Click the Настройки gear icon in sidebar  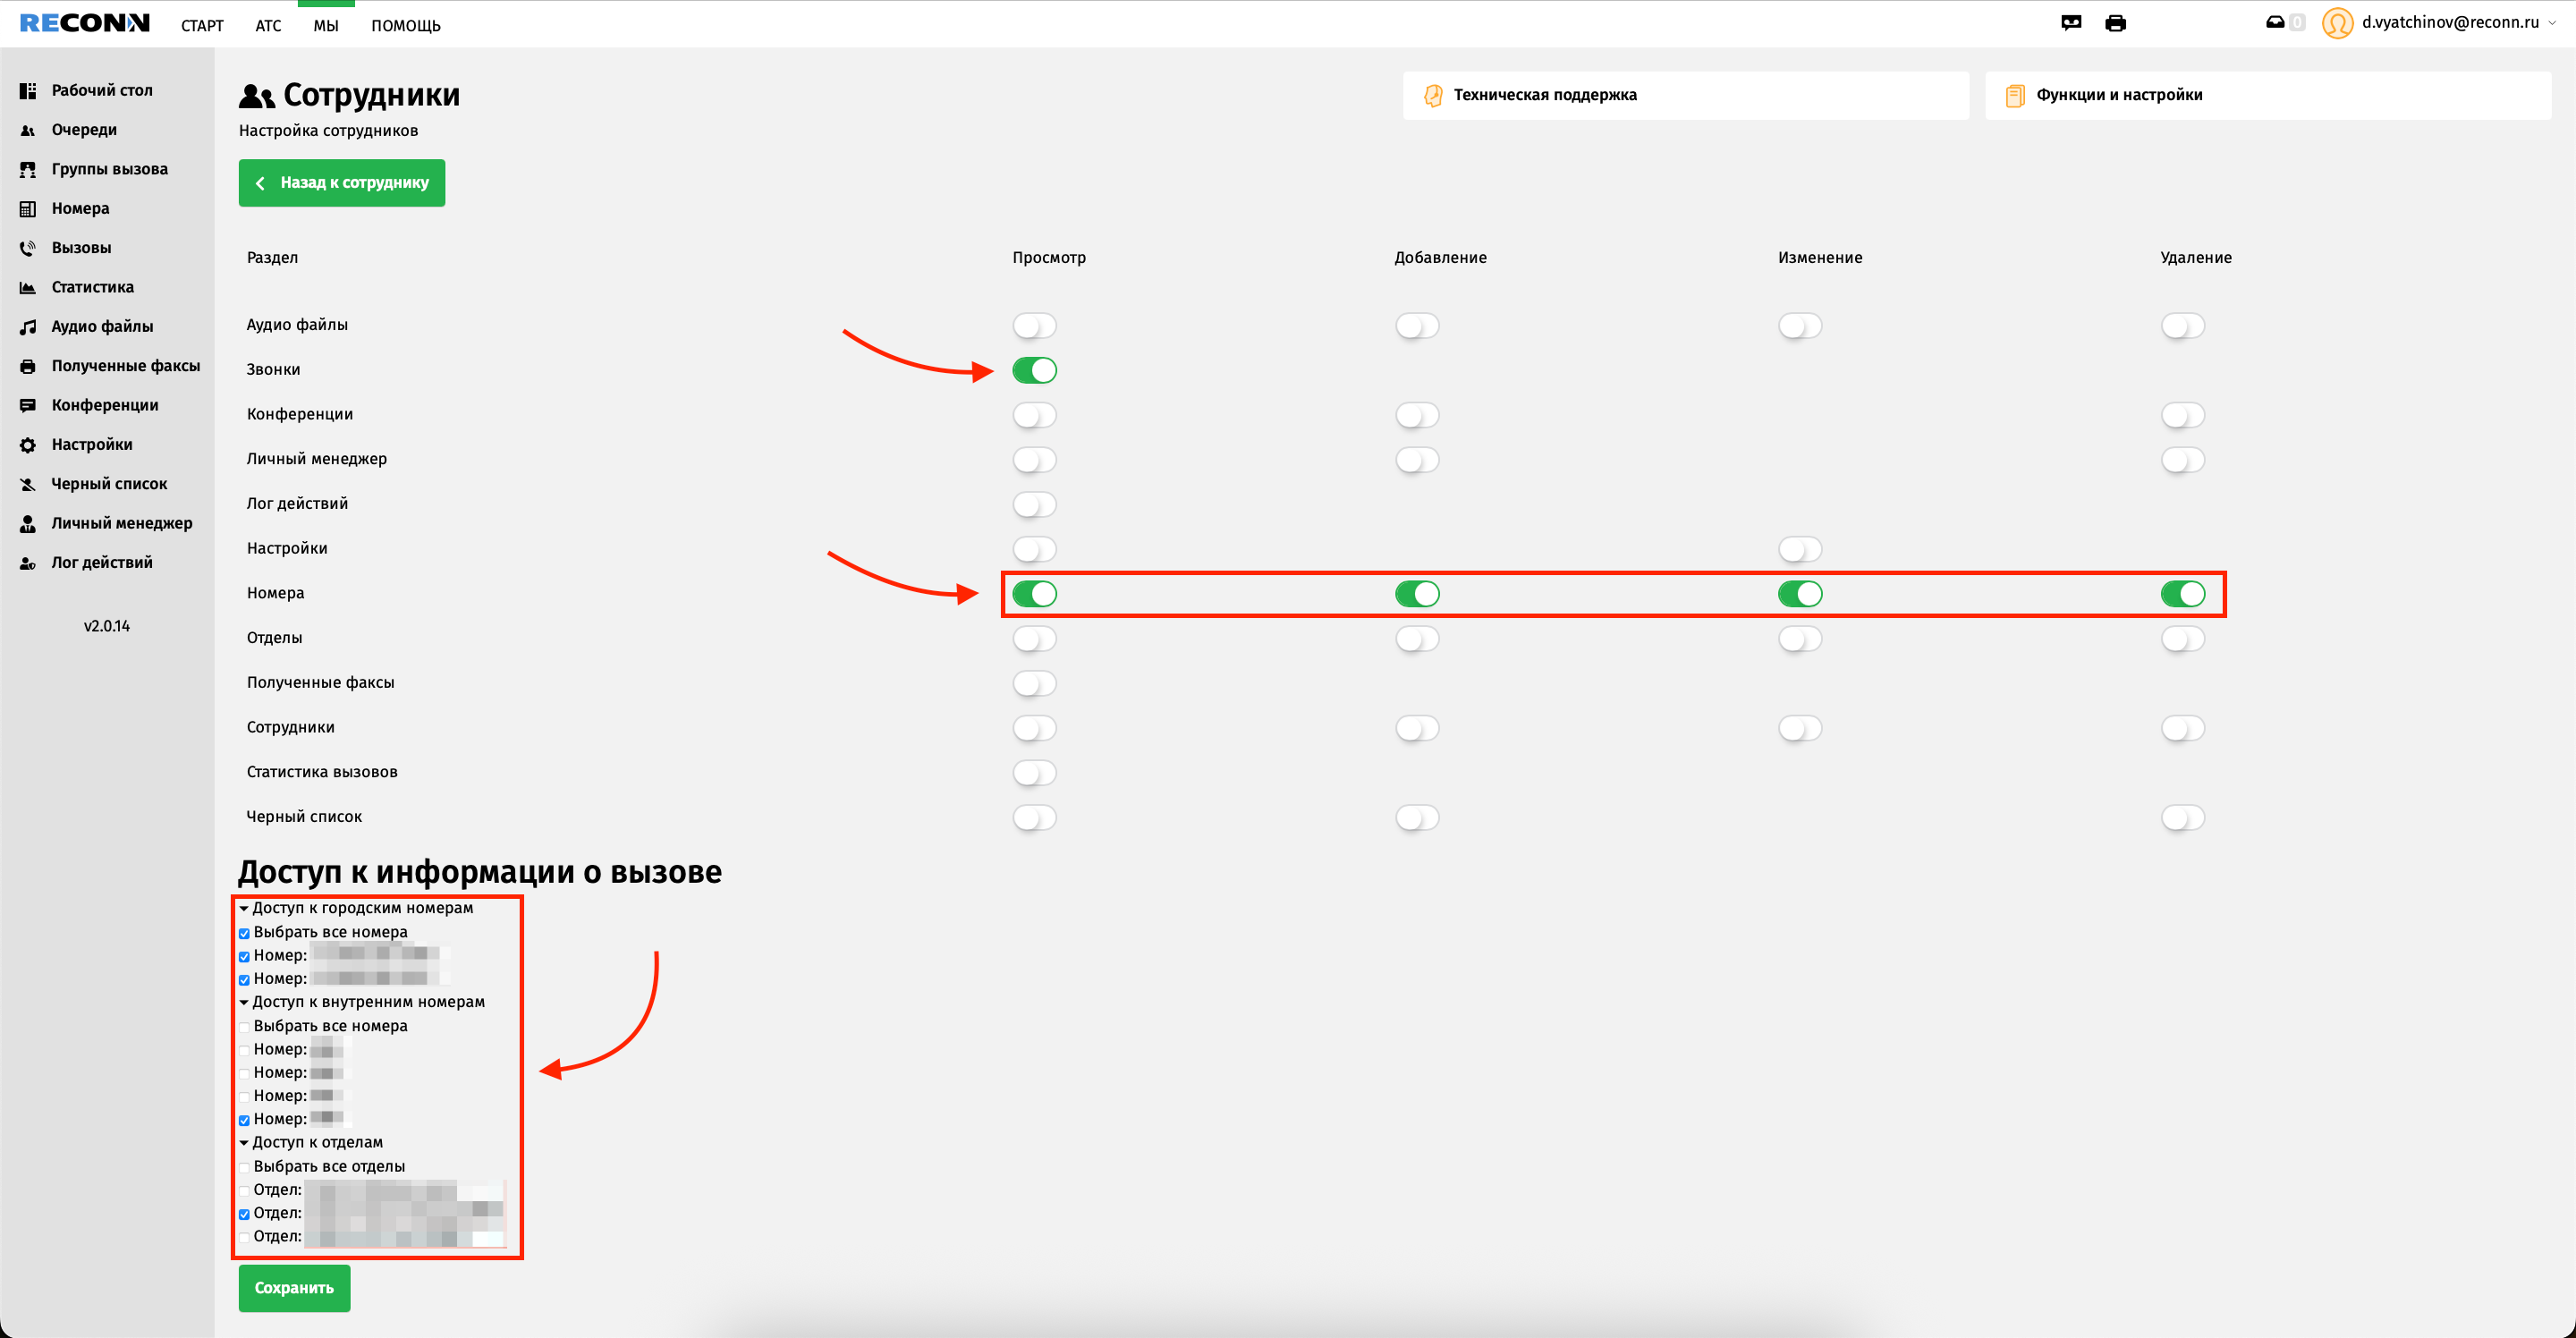[x=28, y=445]
